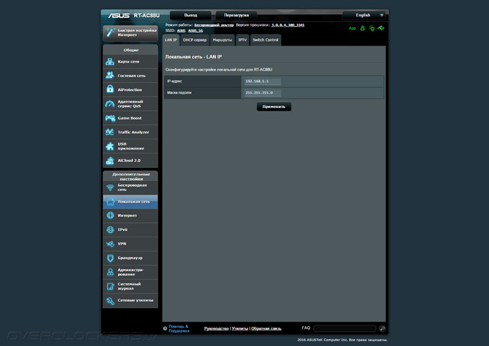The width and height of the screenshot is (489, 346).
Task: Switch to the IPTV tab
Action: click(242, 40)
